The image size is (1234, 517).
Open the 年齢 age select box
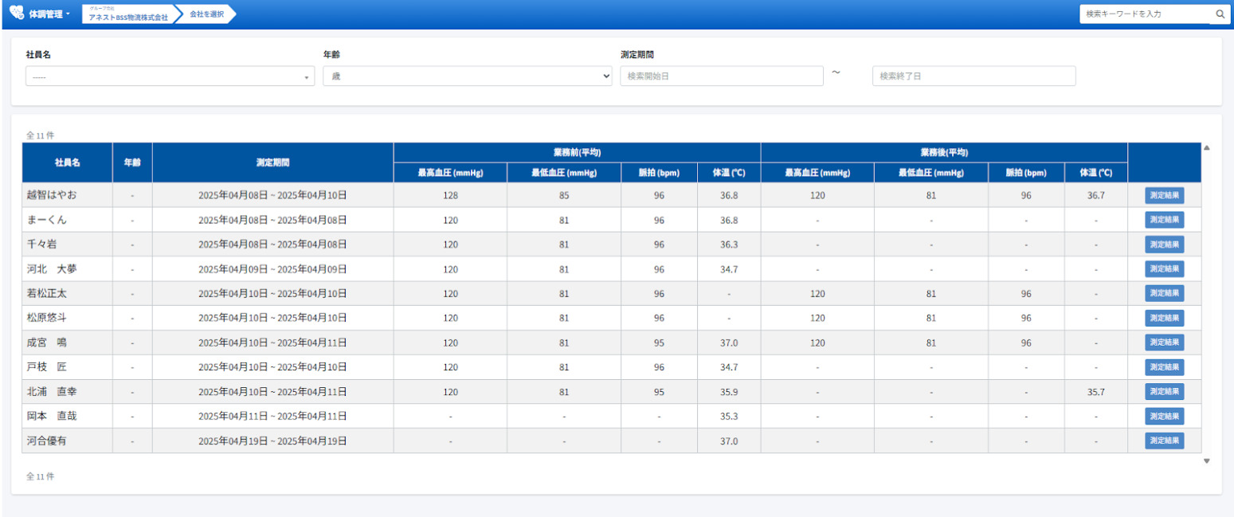click(x=467, y=76)
